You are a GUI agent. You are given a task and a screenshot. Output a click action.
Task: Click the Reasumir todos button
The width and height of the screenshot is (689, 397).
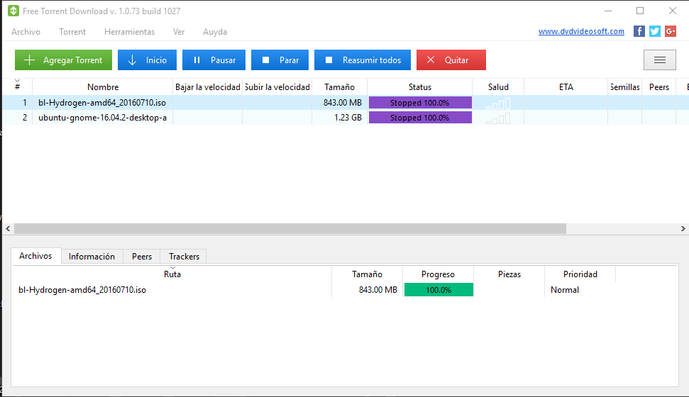point(363,60)
